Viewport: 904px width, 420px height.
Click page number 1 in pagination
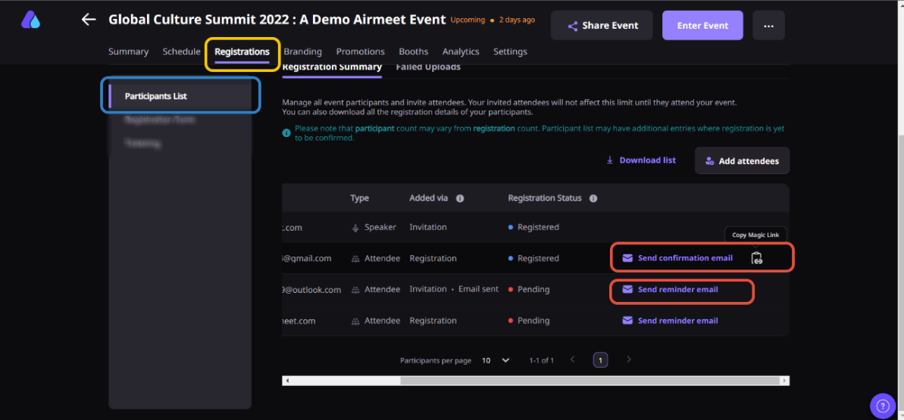600,360
